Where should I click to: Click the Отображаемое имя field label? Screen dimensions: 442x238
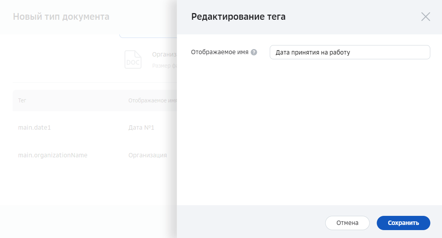pyautogui.click(x=220, y=52)
